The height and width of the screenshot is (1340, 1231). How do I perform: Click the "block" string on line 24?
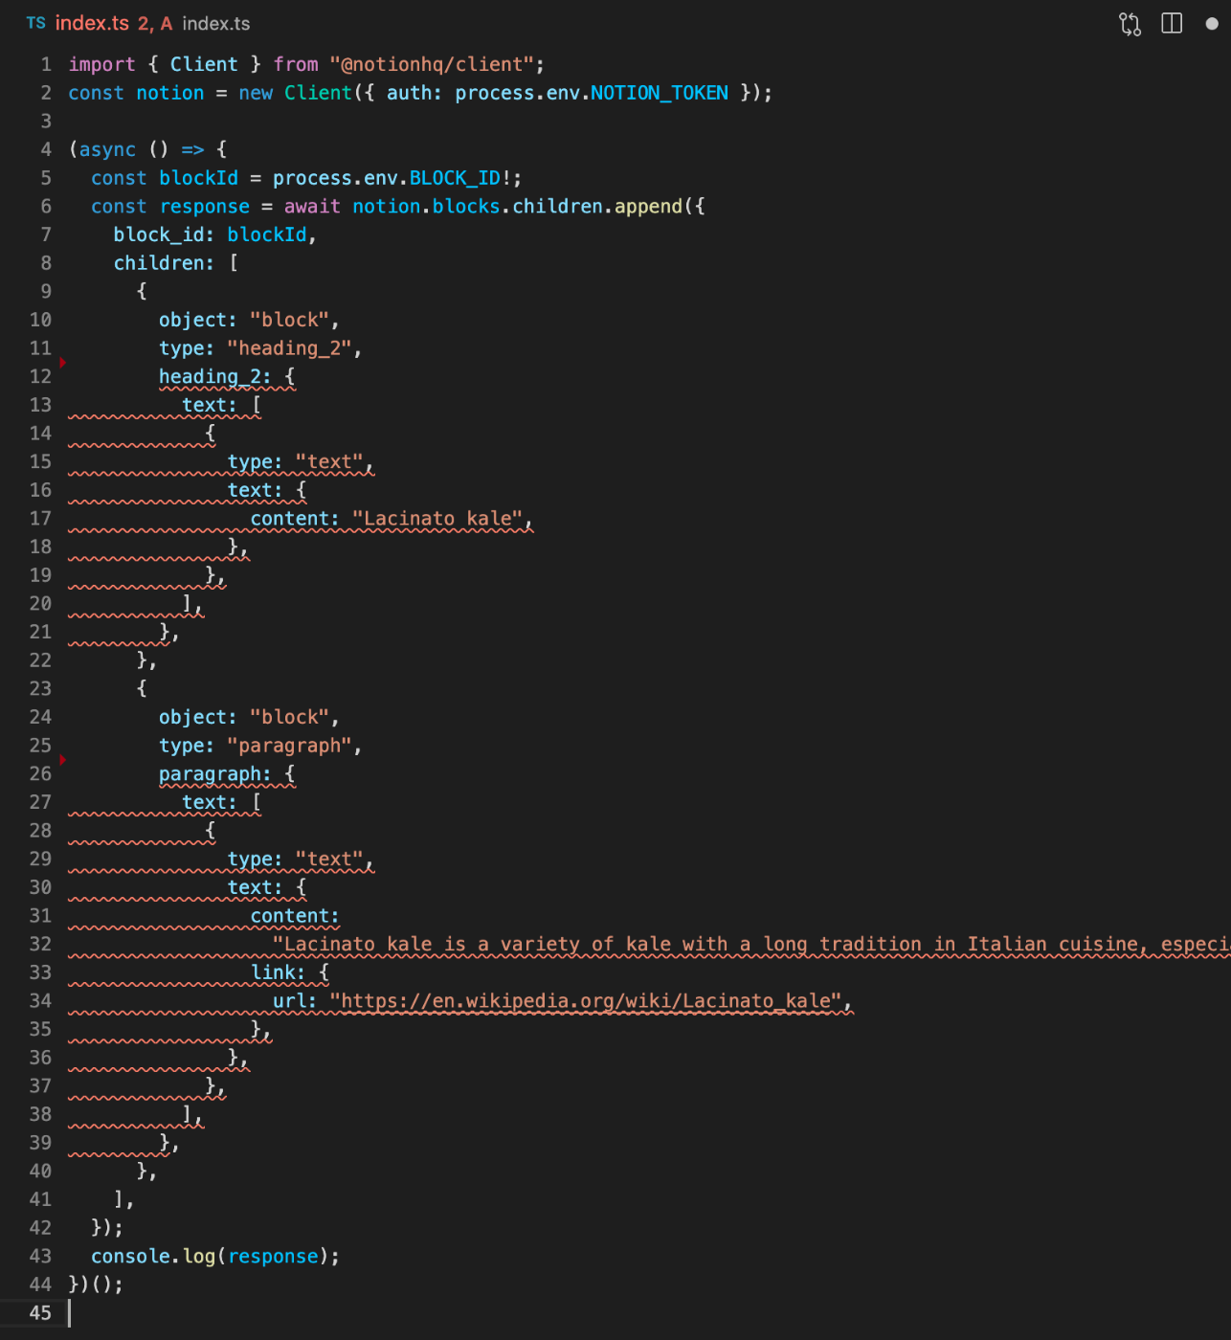pos(290,718)
